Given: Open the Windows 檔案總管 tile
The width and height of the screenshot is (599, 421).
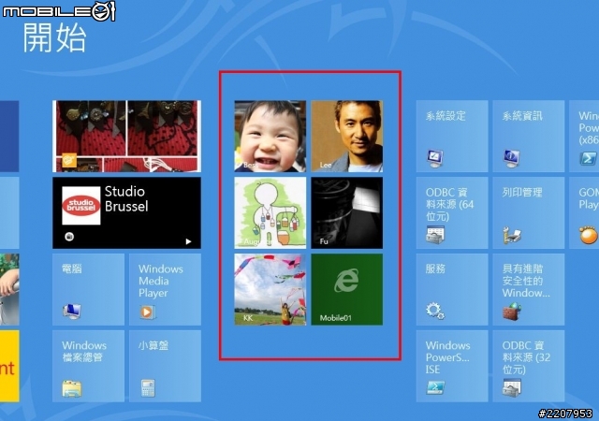Looking at the screenshot, I should pos(88,366).
